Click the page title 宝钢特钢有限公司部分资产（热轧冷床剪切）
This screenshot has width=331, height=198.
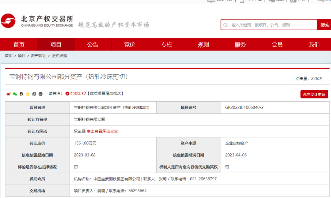point(69,77)
